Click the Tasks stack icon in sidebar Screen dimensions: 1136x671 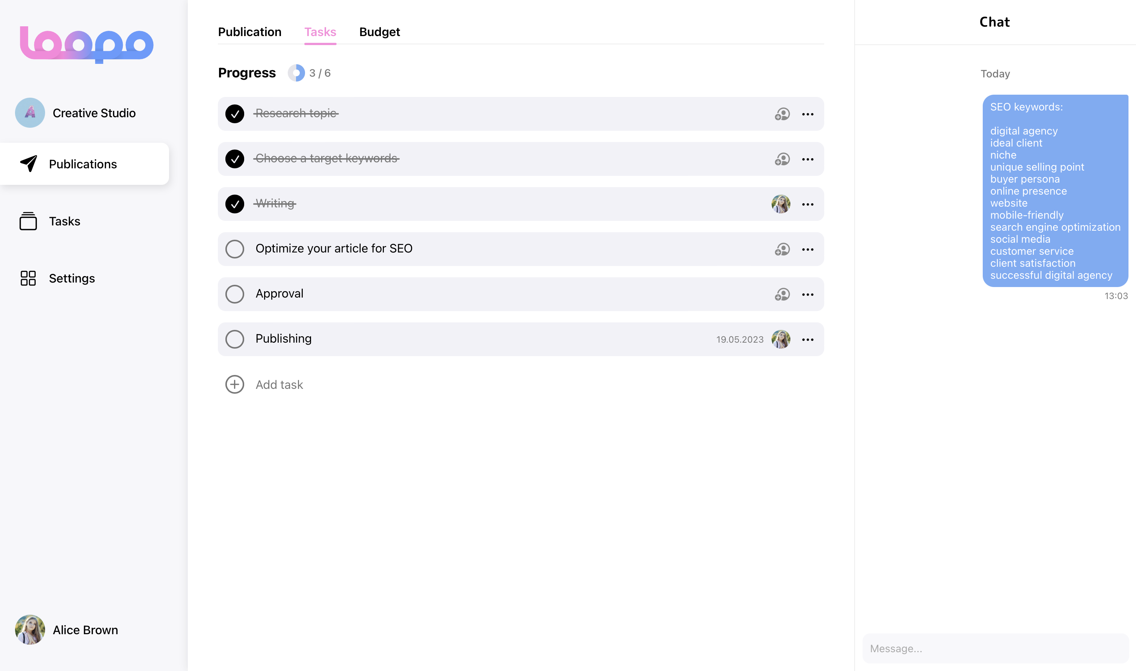[28, 221]
